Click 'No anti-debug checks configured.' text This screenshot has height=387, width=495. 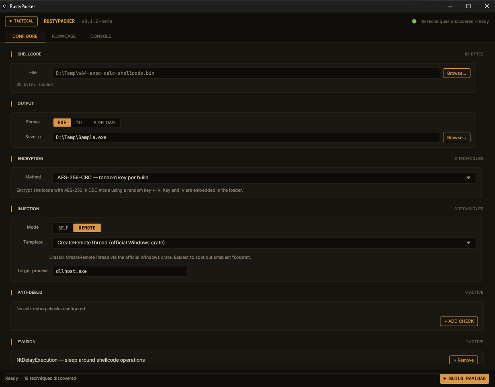[x=51, y=309]
